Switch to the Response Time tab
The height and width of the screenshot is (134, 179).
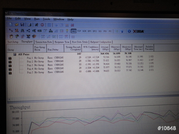(x=62, y=42)
